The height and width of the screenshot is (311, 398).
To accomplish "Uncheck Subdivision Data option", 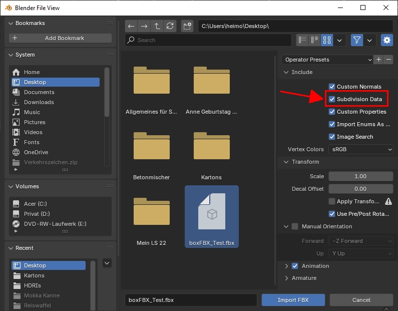I will (332, 99).
